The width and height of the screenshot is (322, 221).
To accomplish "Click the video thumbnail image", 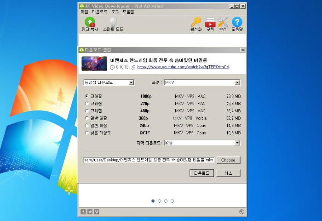I will click(x=94, y=64).
